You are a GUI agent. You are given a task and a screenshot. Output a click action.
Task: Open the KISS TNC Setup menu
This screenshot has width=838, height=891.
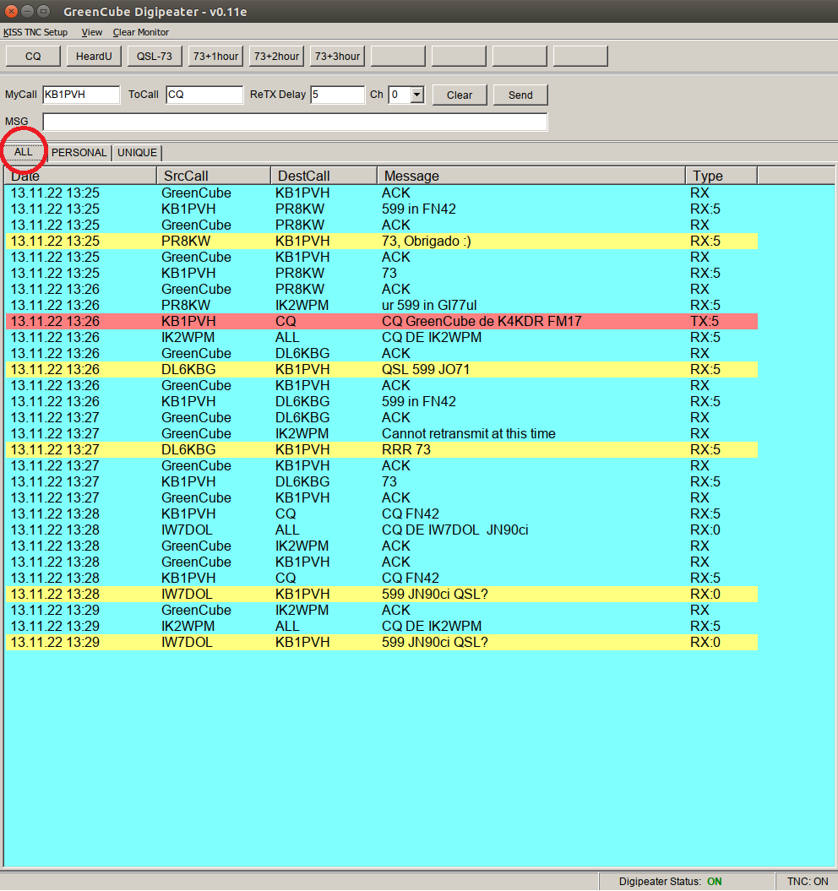pos(35,32)
